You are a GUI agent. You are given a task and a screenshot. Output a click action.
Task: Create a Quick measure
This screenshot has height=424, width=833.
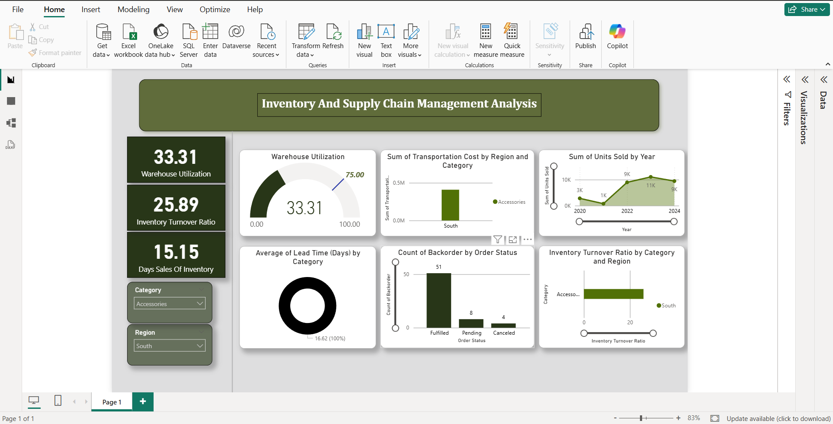(512, 41)
